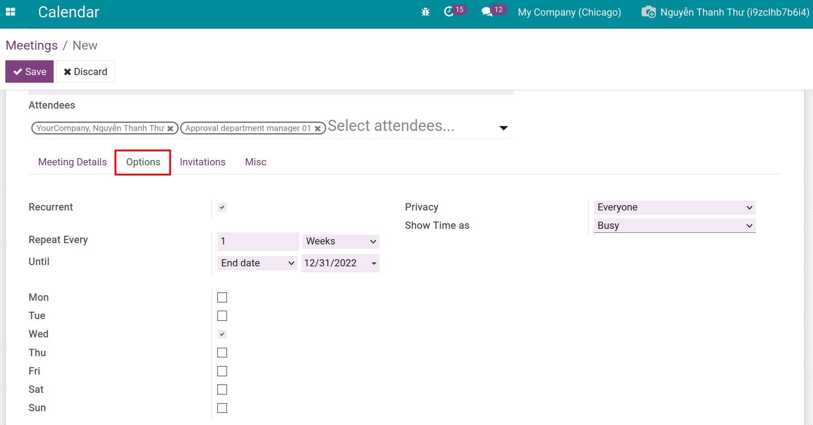
Task: Click the user avatar camera icon
Action: point(648,12)
